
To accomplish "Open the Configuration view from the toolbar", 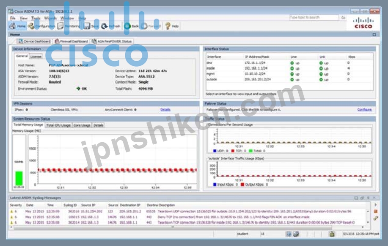I will (x=41, y=26).
